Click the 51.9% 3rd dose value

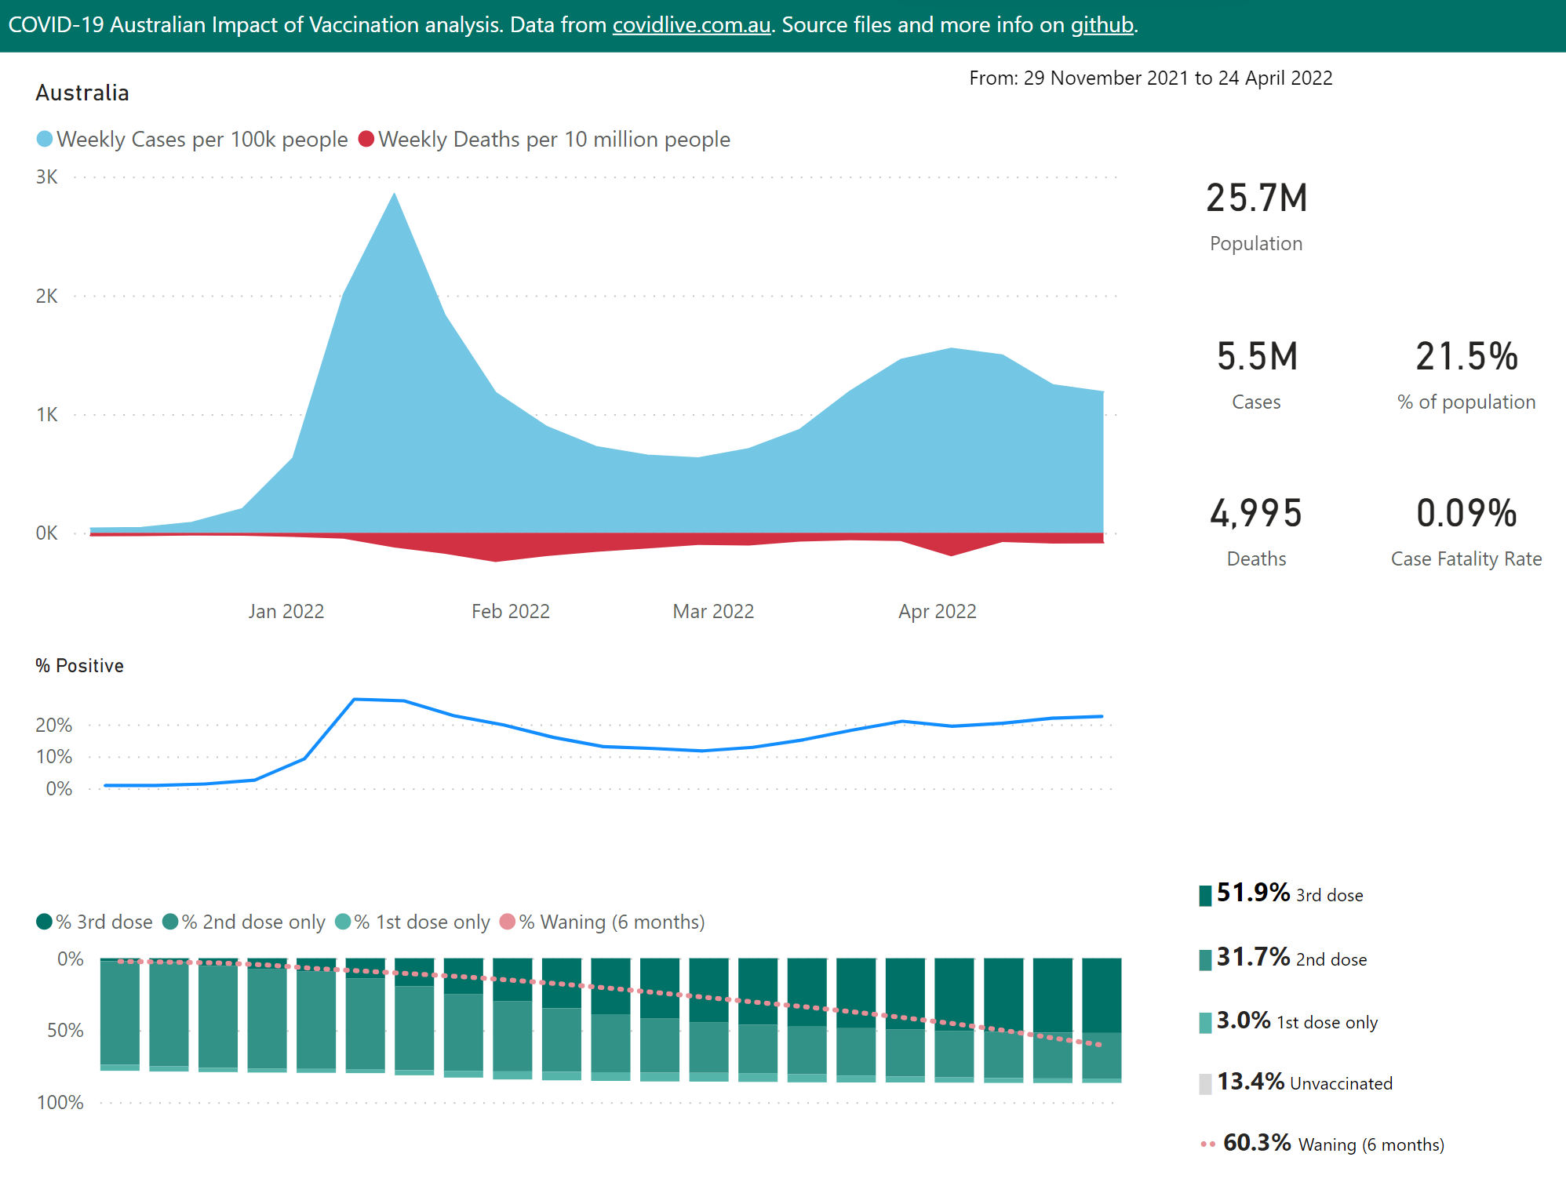(x=1254, y=893)
